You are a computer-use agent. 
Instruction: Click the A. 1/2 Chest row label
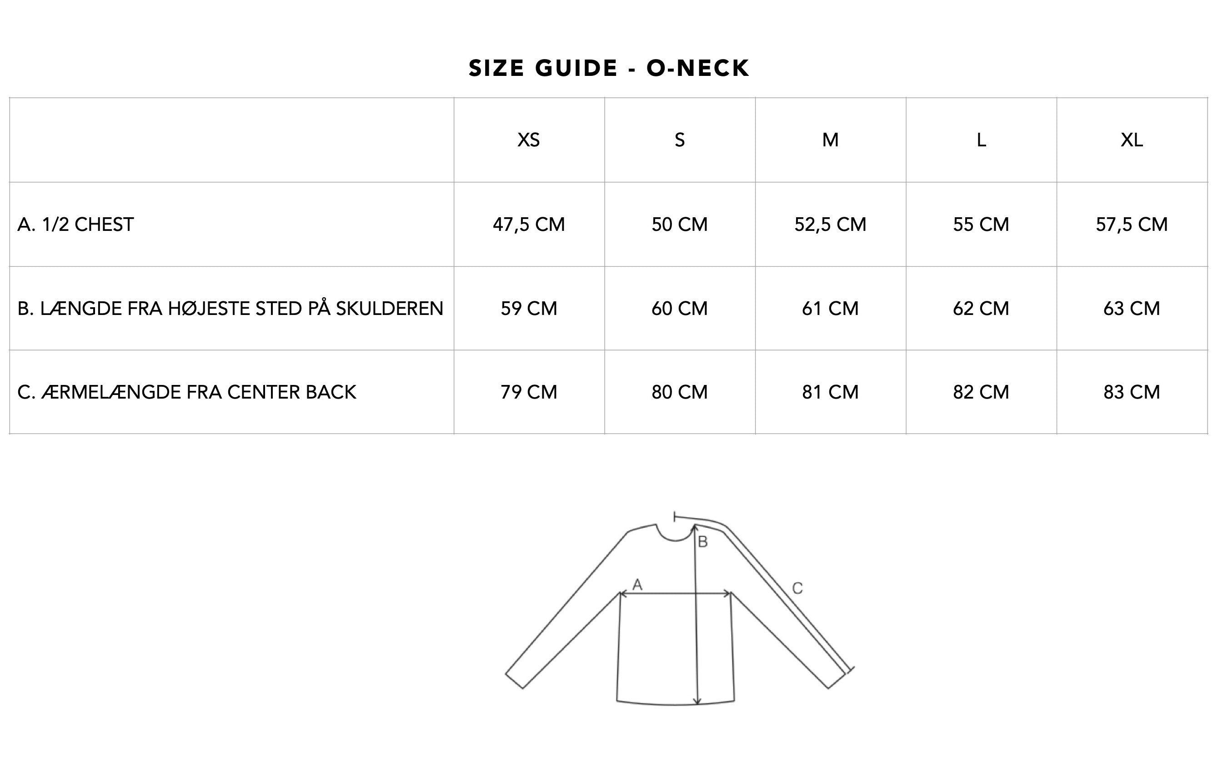point(76,225)
